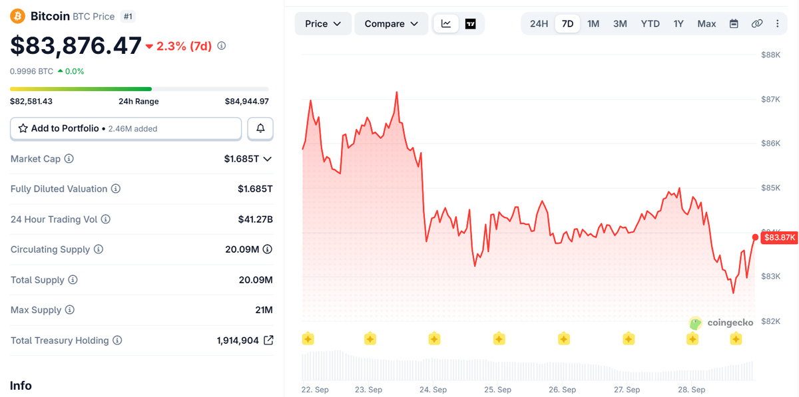799x397 pixels.
Task: Click Add to Portfolio button
Action: coord(126,128)
